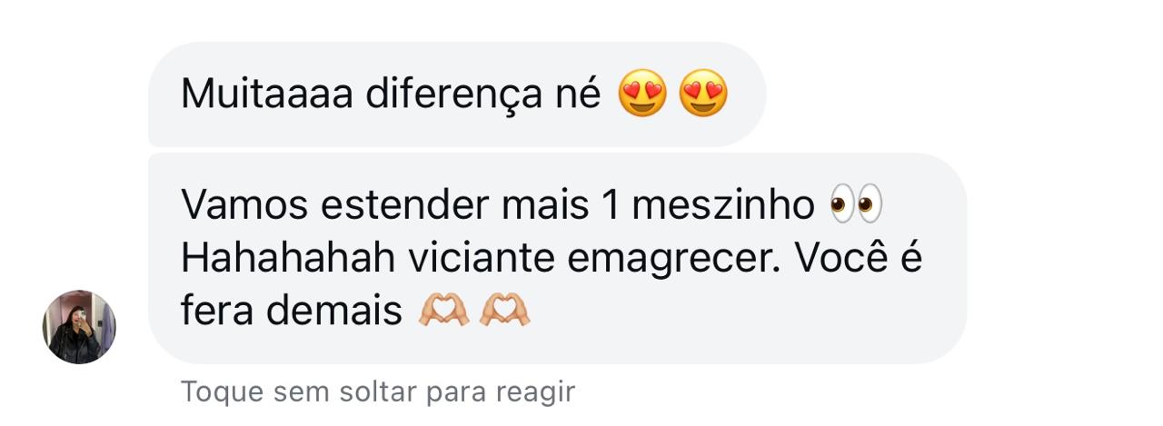Click the first heart-eyes emoji
Image resolution: width=1163 pixels, height=426 pixels.
[x=642, y=94]
